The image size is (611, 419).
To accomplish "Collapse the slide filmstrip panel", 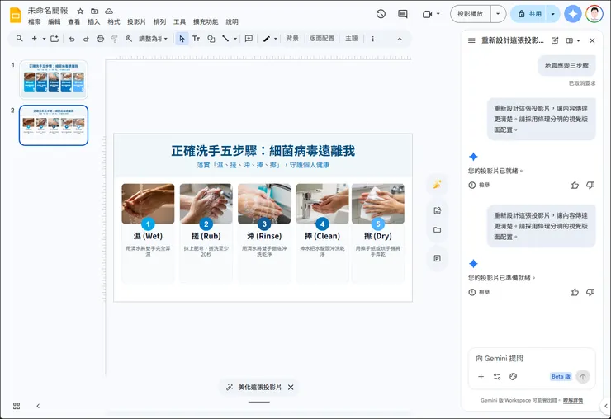I will pos(38,406).
